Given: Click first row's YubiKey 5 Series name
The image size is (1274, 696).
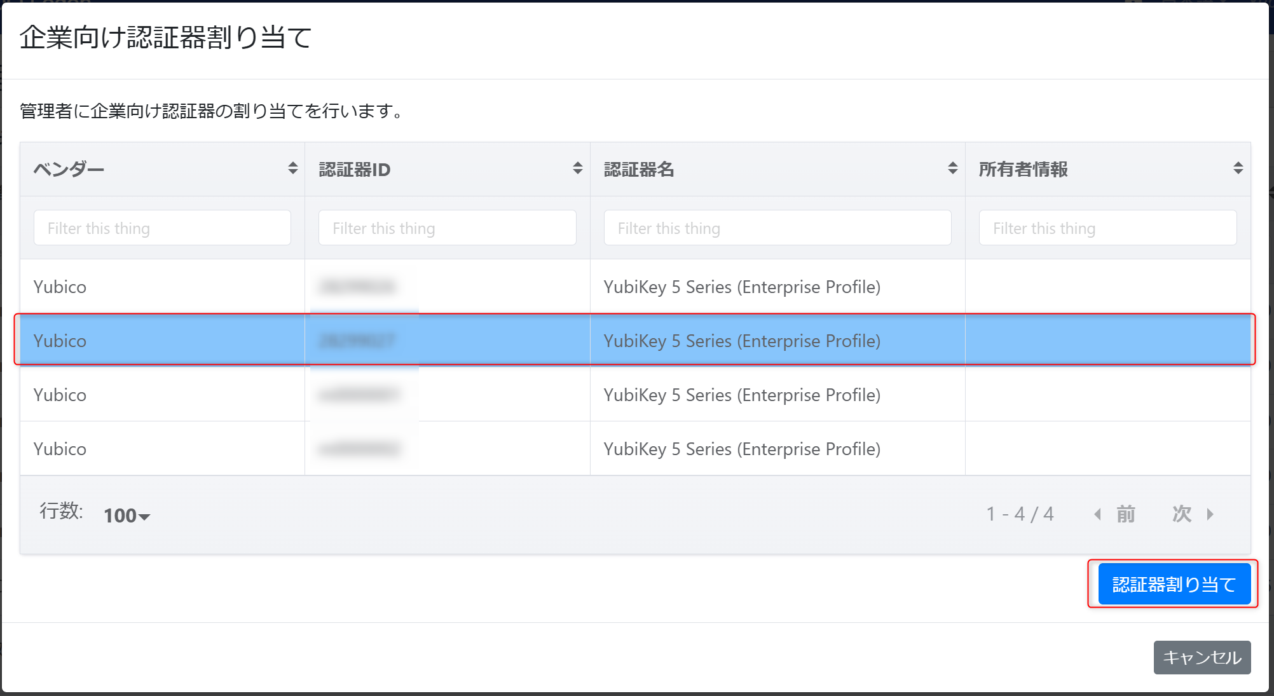Looking at the screenshot, I should 742,287.
